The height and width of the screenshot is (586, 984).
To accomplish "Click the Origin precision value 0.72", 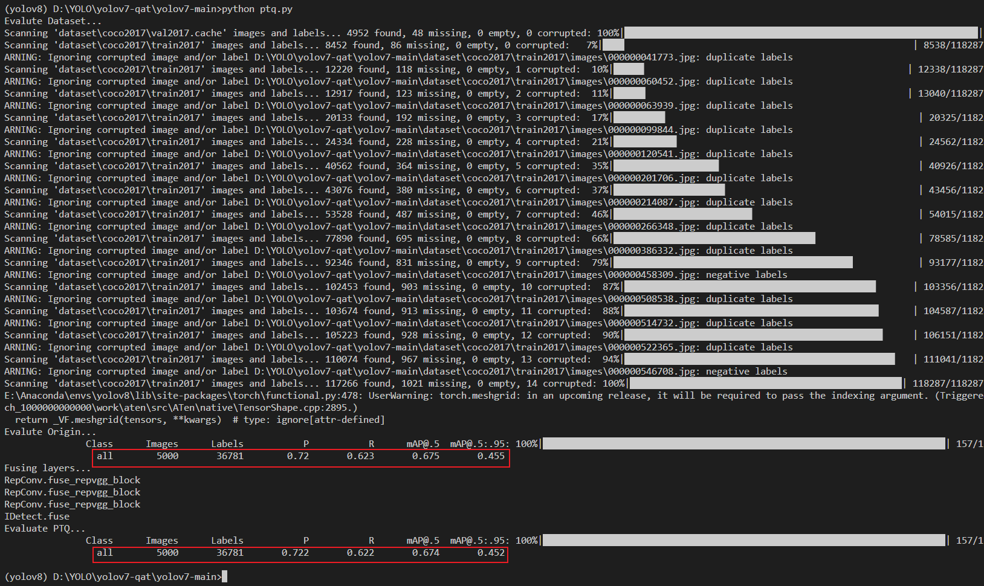I will pyautogui.click(x=297, y=456).
